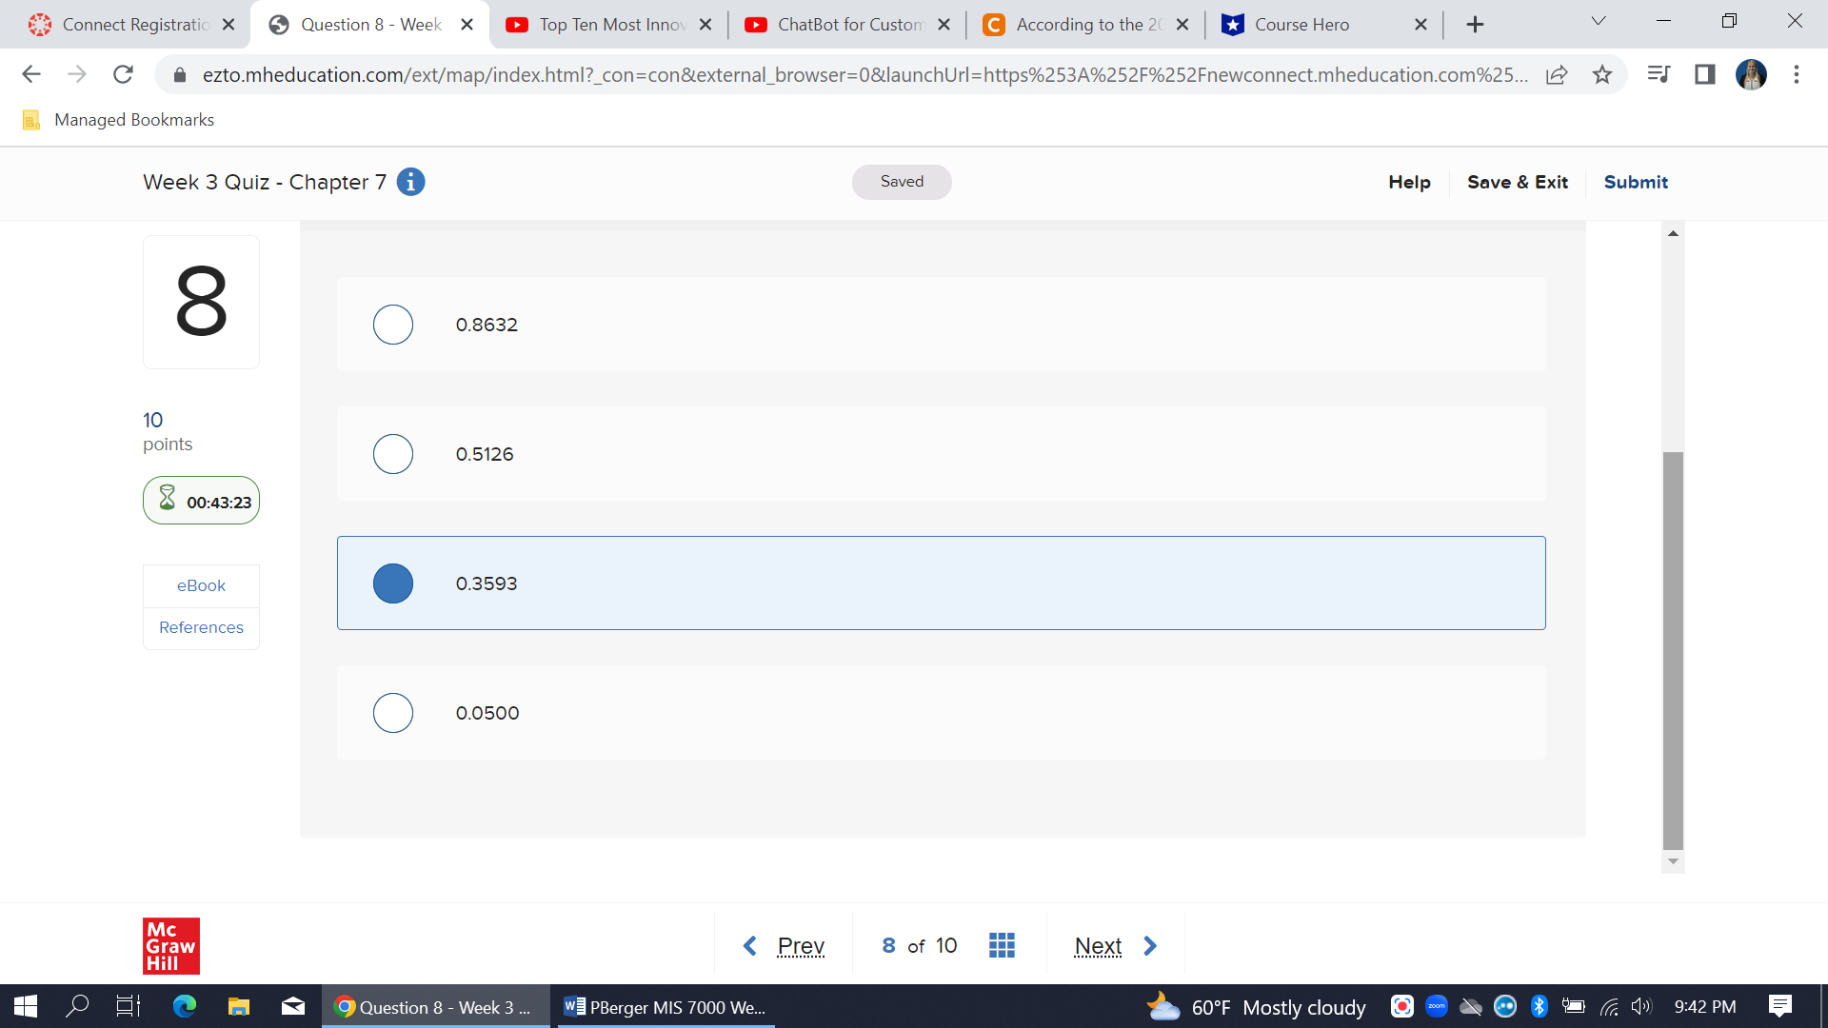This screenshot has width=1828, height=1028.
Task: Choose the 0.0500 answer option
Action: click(x=393, y=713)
